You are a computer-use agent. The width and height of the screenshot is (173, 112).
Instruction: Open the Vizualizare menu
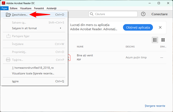coord(26,8)
